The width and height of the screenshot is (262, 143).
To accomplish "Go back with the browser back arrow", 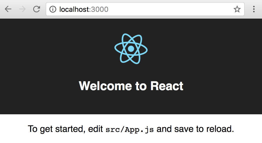I will click(8, 9).
